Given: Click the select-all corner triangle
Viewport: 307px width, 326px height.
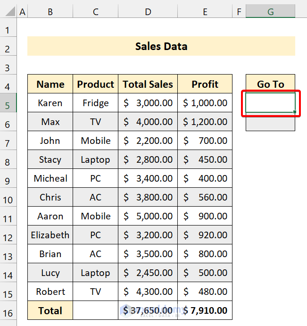Looking at the screenshot, I should 8,12.
